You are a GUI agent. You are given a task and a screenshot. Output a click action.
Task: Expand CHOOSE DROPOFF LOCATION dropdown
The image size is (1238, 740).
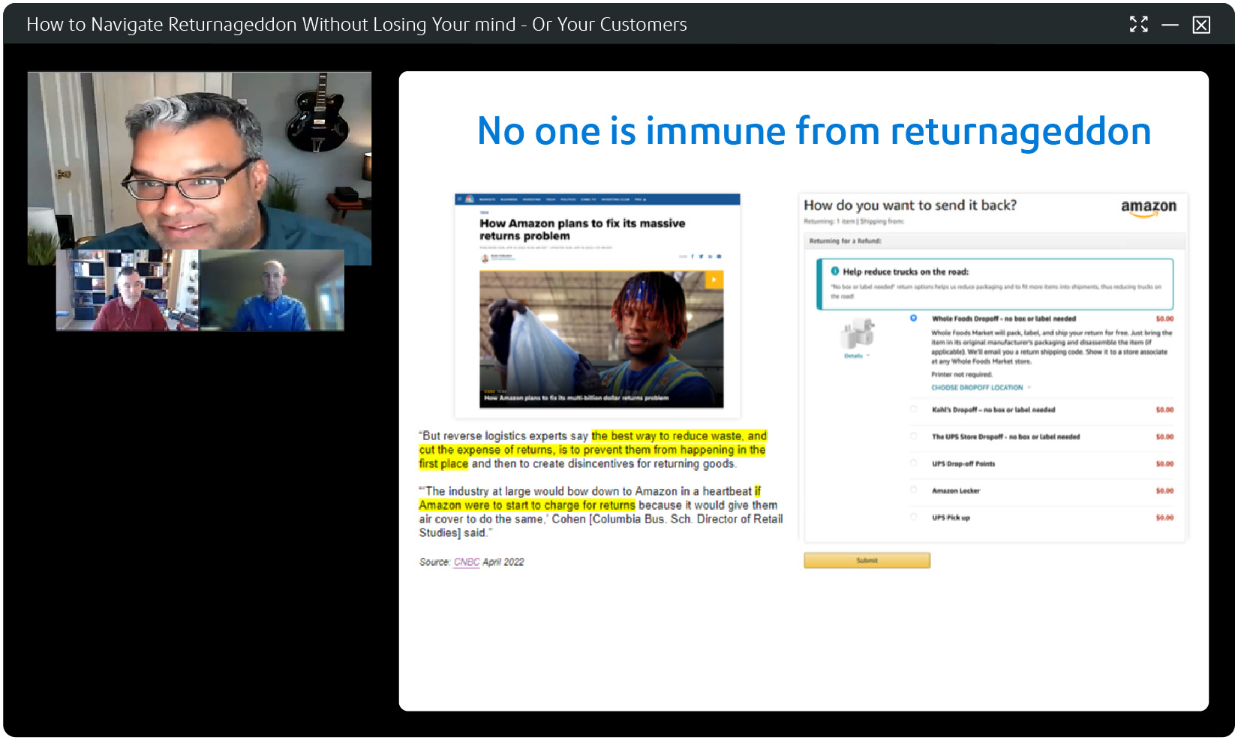point(981,388)
